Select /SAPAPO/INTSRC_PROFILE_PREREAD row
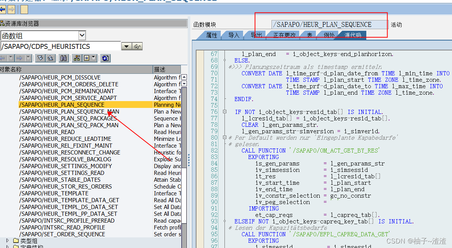 point(67,221)
